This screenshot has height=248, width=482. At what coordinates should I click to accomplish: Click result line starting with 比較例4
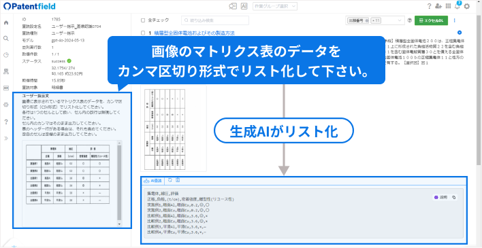(177, 232)
